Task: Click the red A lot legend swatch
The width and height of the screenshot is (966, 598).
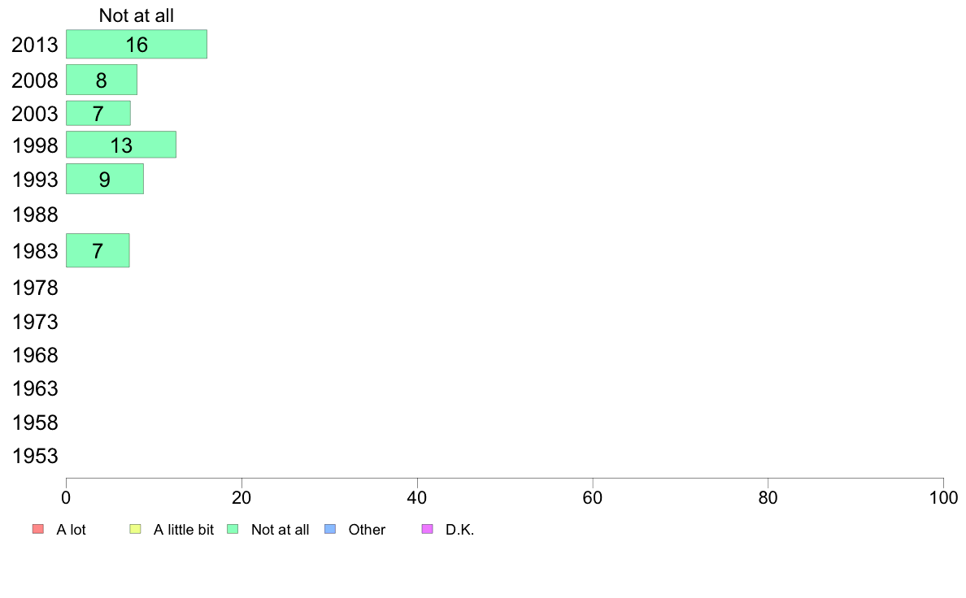Action: [38, 529]
